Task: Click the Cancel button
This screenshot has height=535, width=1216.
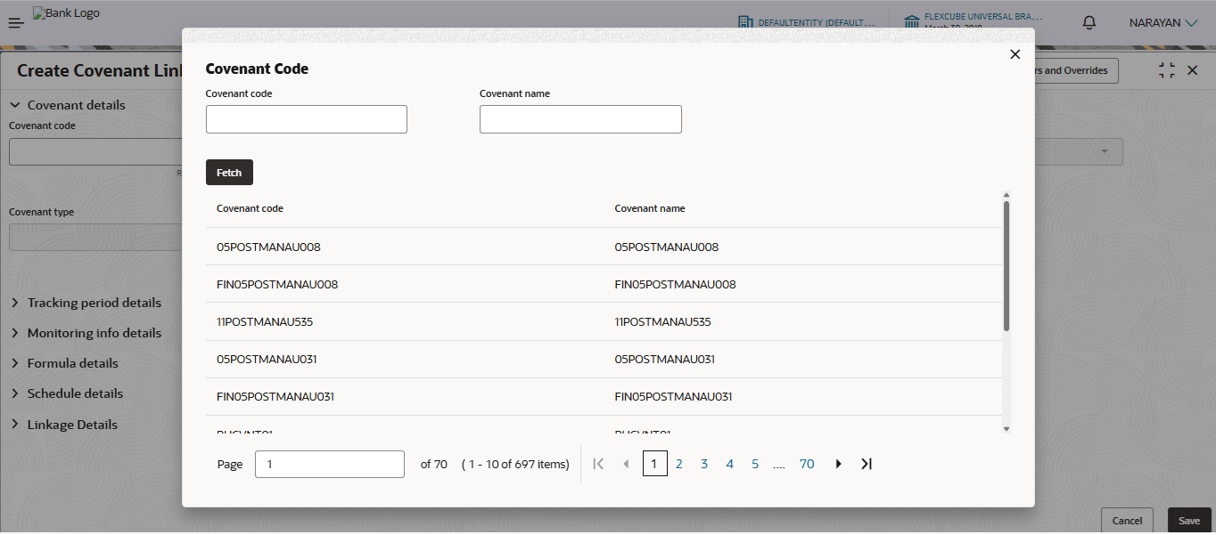Action: (1127, 521)
